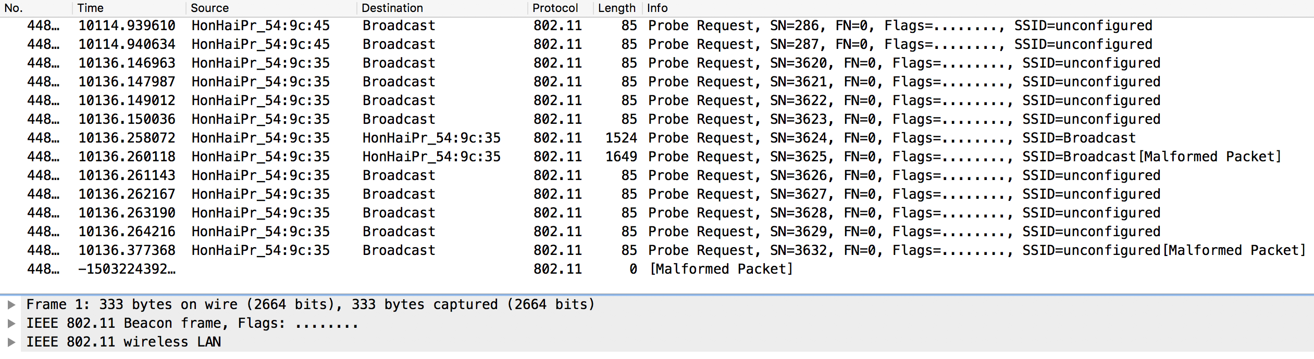1314x359 pixels.
Task: Expand the IEEE 802.11 wireless LAN entry
Action: click(x=11, y=342)
